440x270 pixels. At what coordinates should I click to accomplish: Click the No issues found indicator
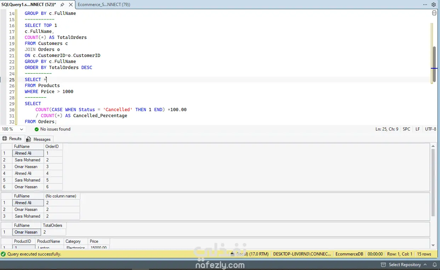[52, 129]
